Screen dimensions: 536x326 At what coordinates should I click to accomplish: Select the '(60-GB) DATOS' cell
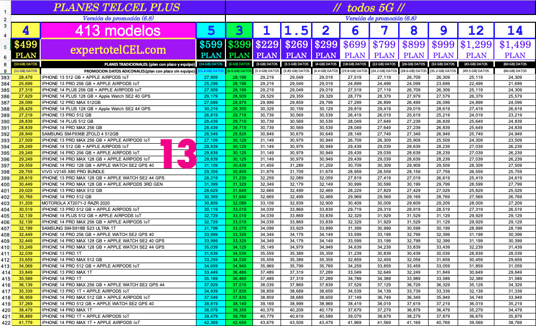click(515, 64)
